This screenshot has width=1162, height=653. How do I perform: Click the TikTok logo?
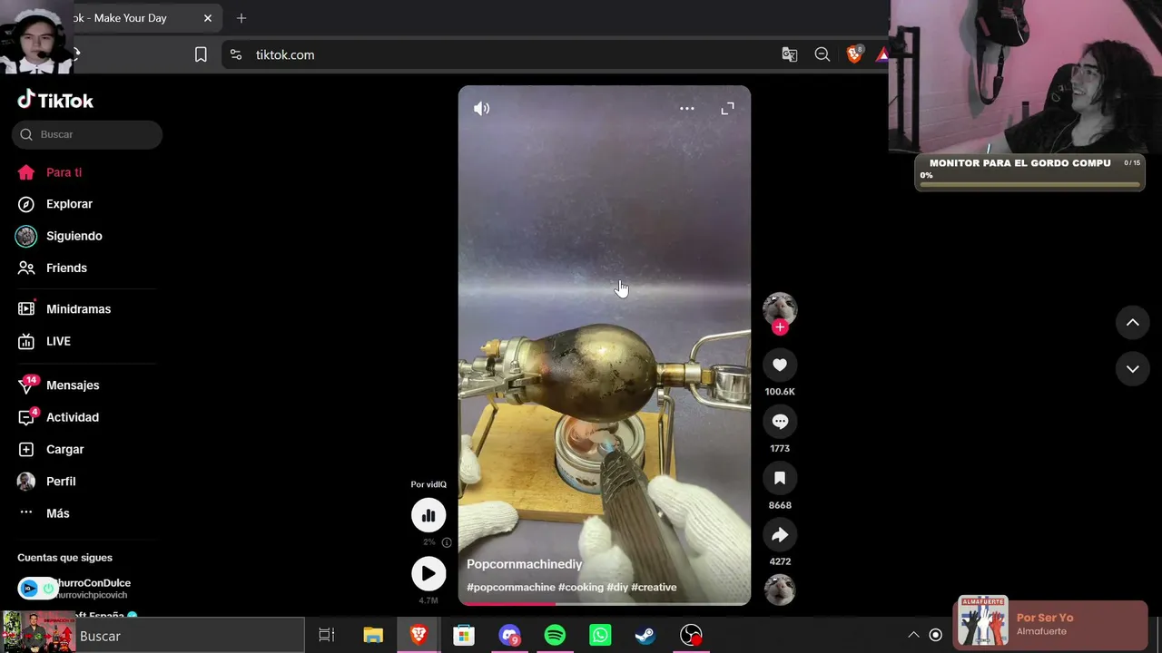click(55, 100)
